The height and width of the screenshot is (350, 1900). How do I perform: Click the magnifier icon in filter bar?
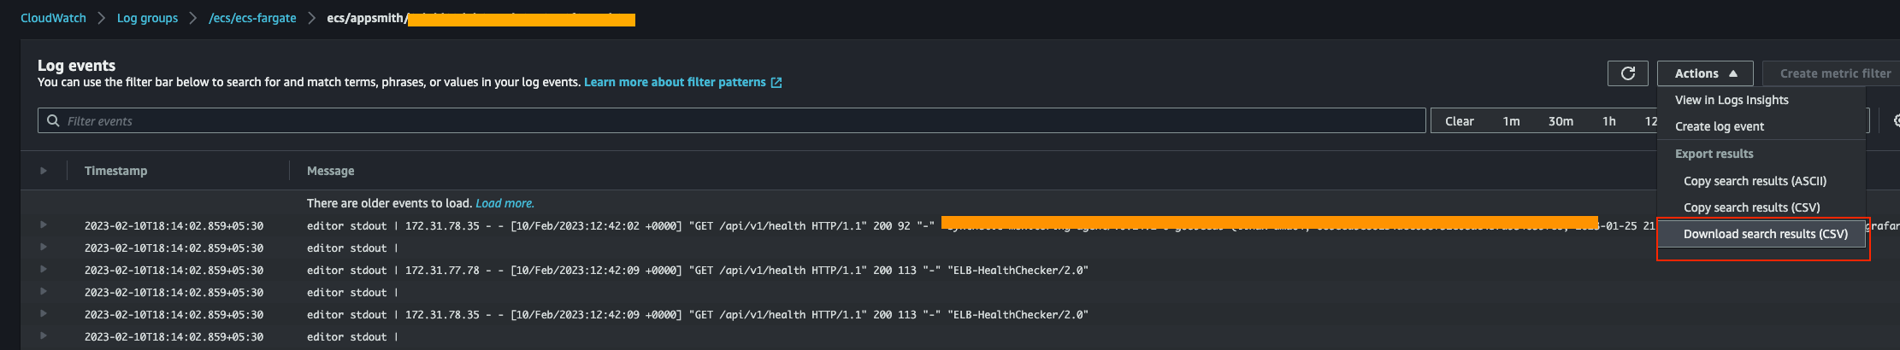53,121
